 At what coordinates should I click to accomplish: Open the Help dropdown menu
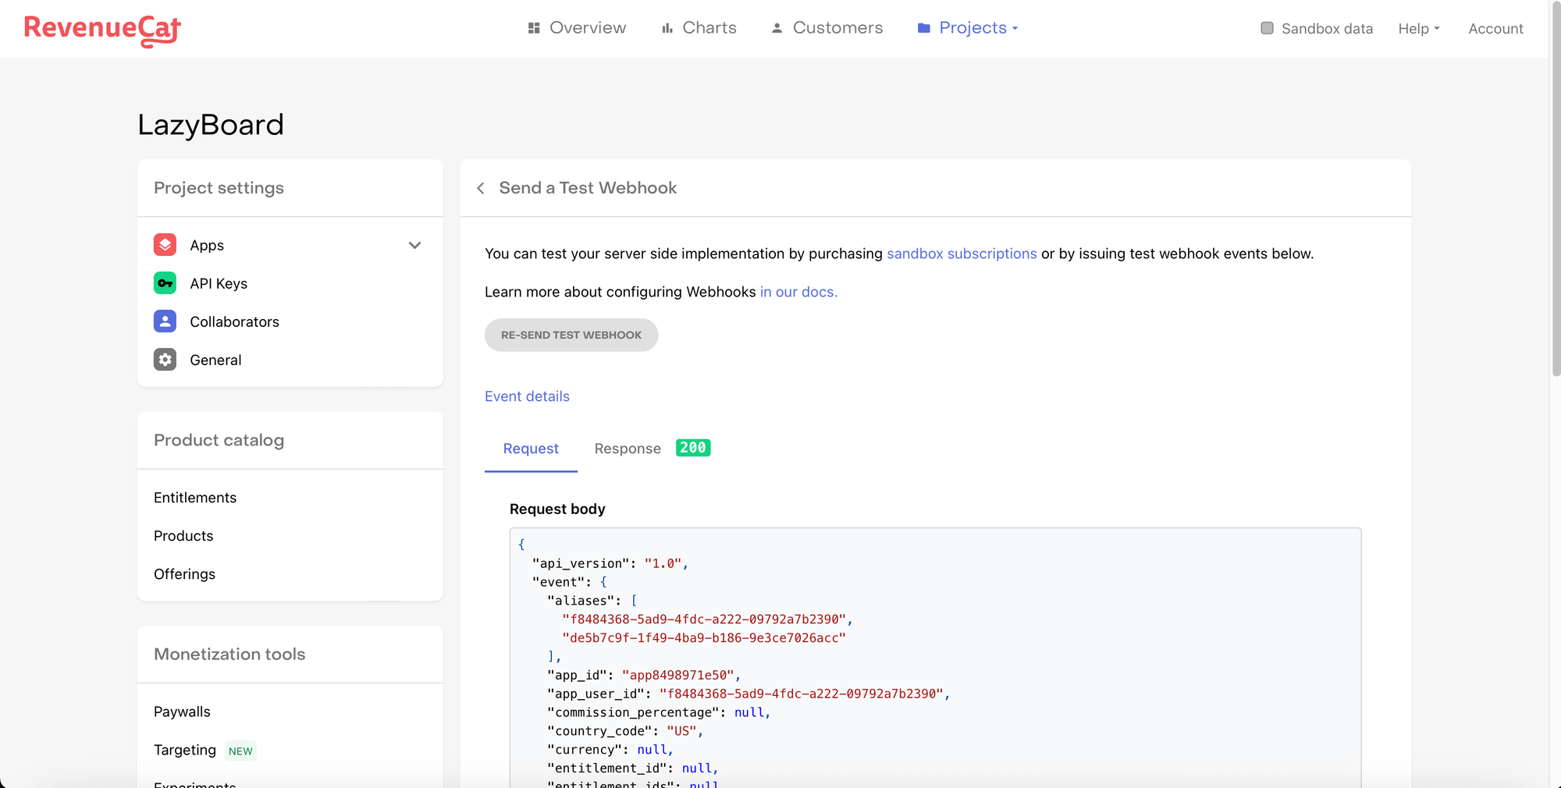(1418, 29)
